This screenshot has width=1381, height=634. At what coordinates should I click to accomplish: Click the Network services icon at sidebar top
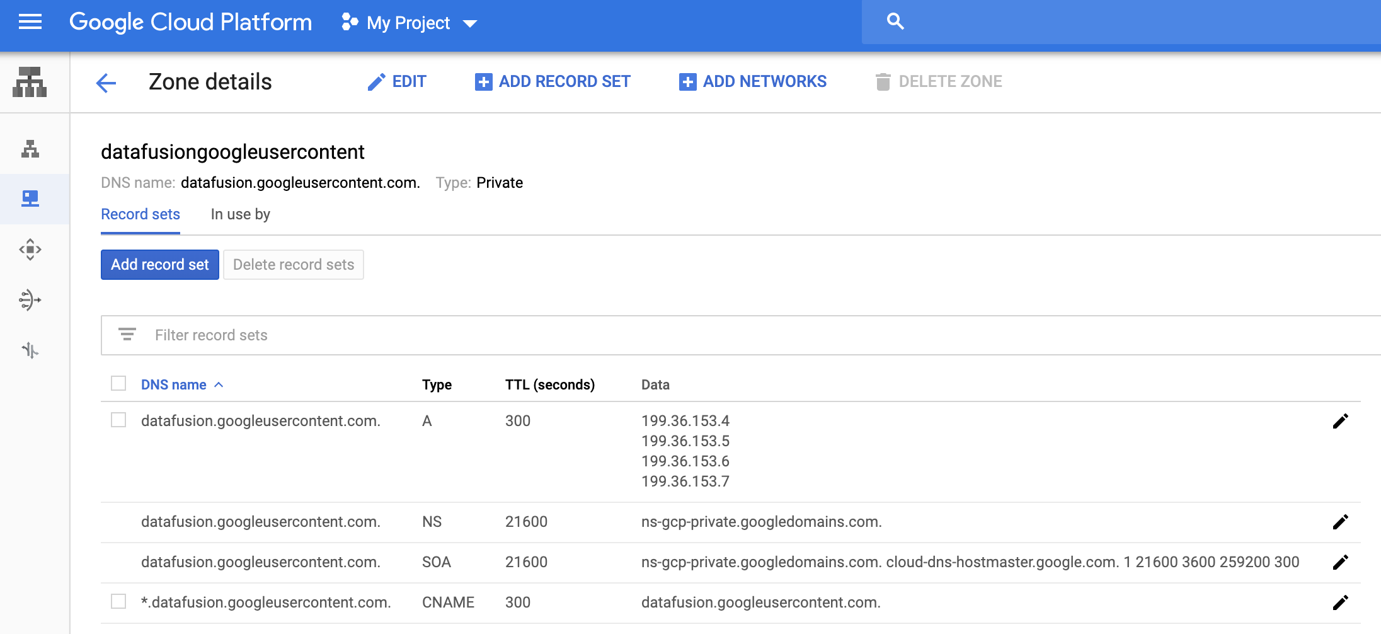coord(30,83)
